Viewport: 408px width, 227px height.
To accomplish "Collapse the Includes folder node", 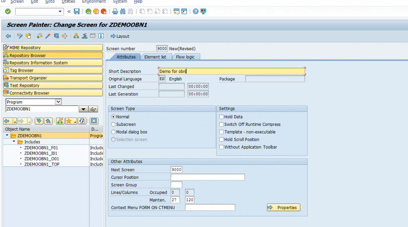I will pos(14,142).
